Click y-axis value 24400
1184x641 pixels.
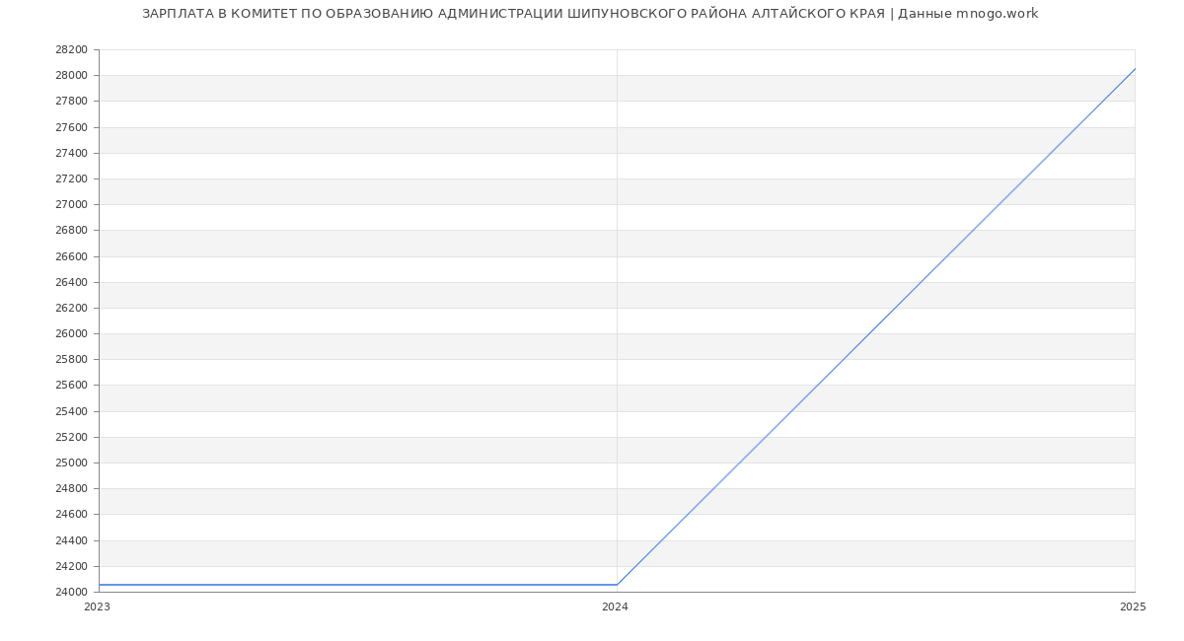(71, 540)
